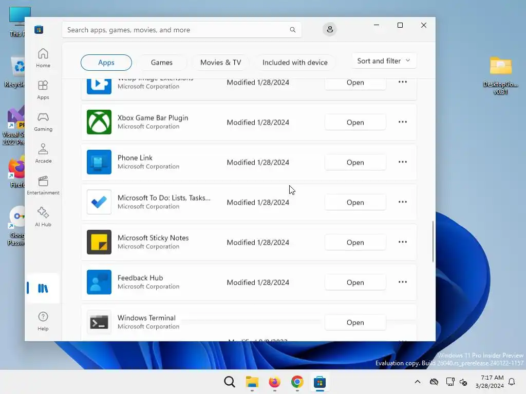Open Webp Image Extensions with Open button
526x394 pixels.
355,84
